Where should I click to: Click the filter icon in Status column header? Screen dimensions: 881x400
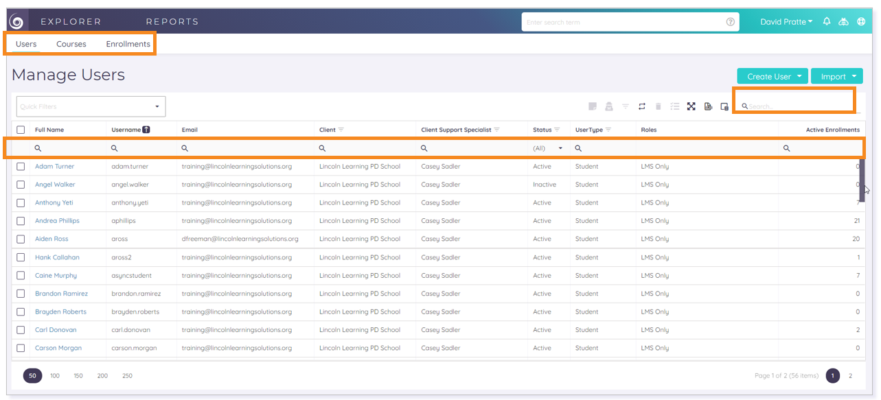tap(558, 130)
